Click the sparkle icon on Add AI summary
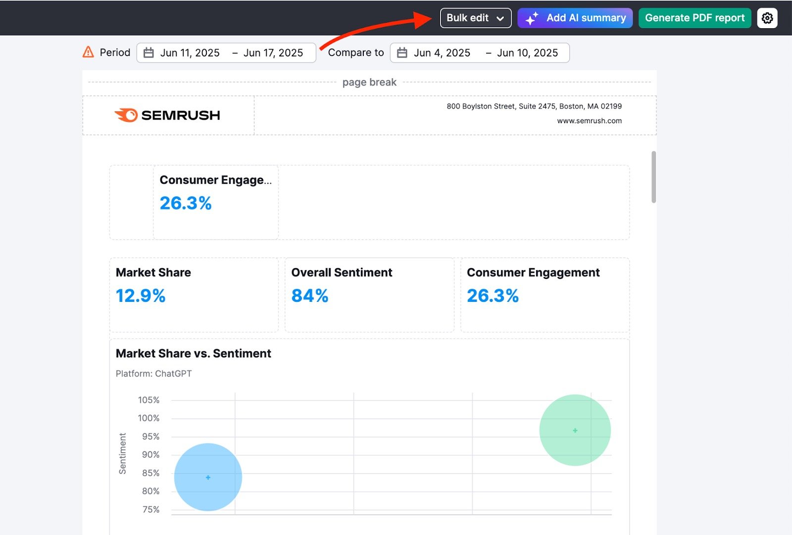Screen dimensions: 792x535 tap(532, 18)
